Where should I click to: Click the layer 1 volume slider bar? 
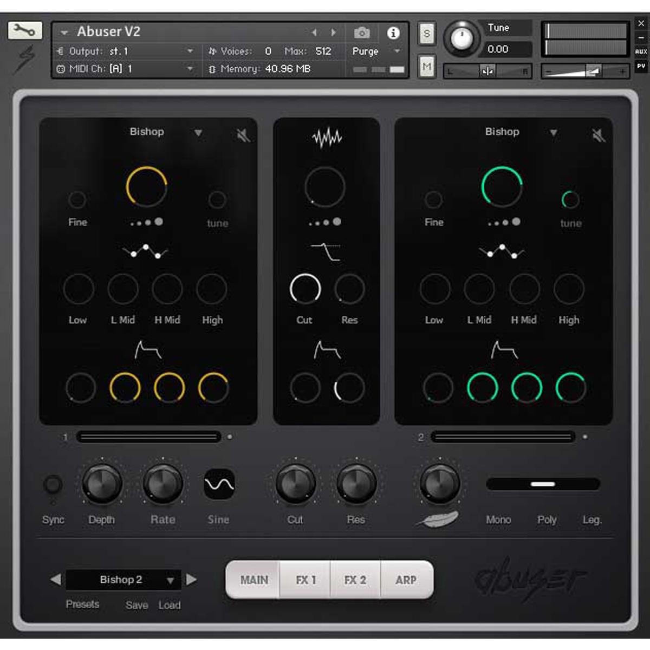pos(148,437)
